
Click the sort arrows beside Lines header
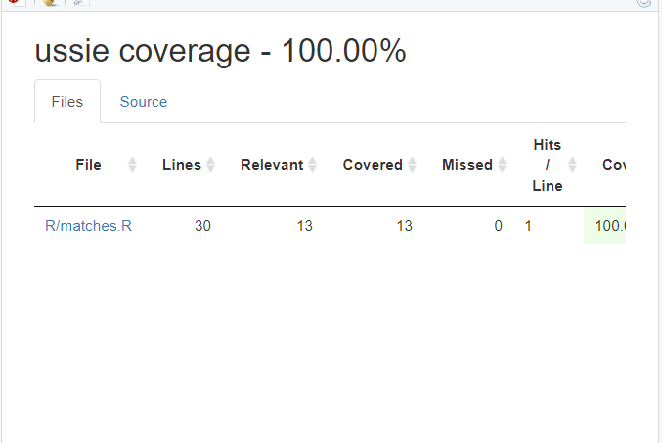click(x=210, y=165)
